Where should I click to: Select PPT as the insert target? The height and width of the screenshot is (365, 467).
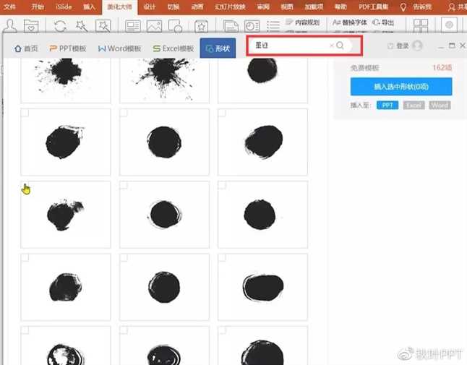pyautogui.click(x=387, y=105)
